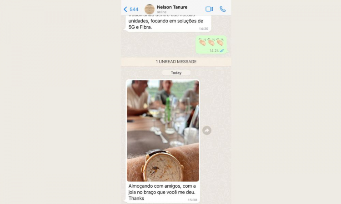Viewport: 341px width, 204px height.
Task: Forward the watch photo using arrow icon
Action: point(206,131)
